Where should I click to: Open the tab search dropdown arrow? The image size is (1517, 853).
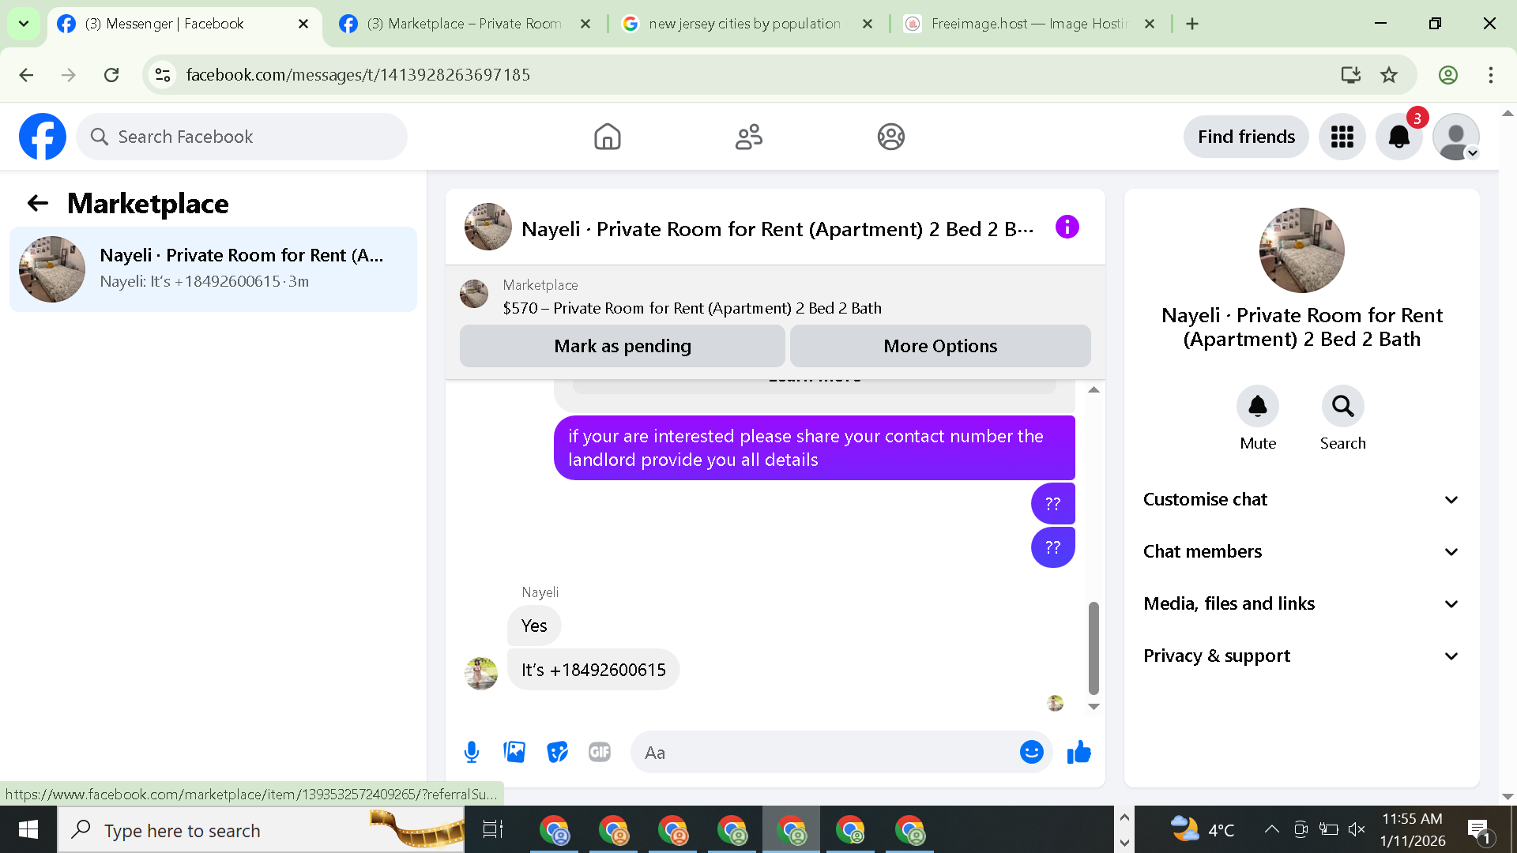point(24,24)
